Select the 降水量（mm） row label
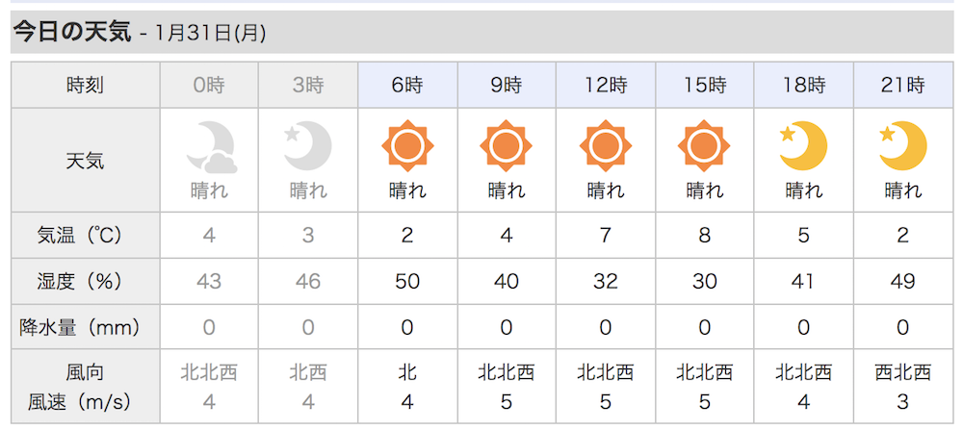Image resolution: width=963 pixels, height=430 pixels. click(86, 328)
